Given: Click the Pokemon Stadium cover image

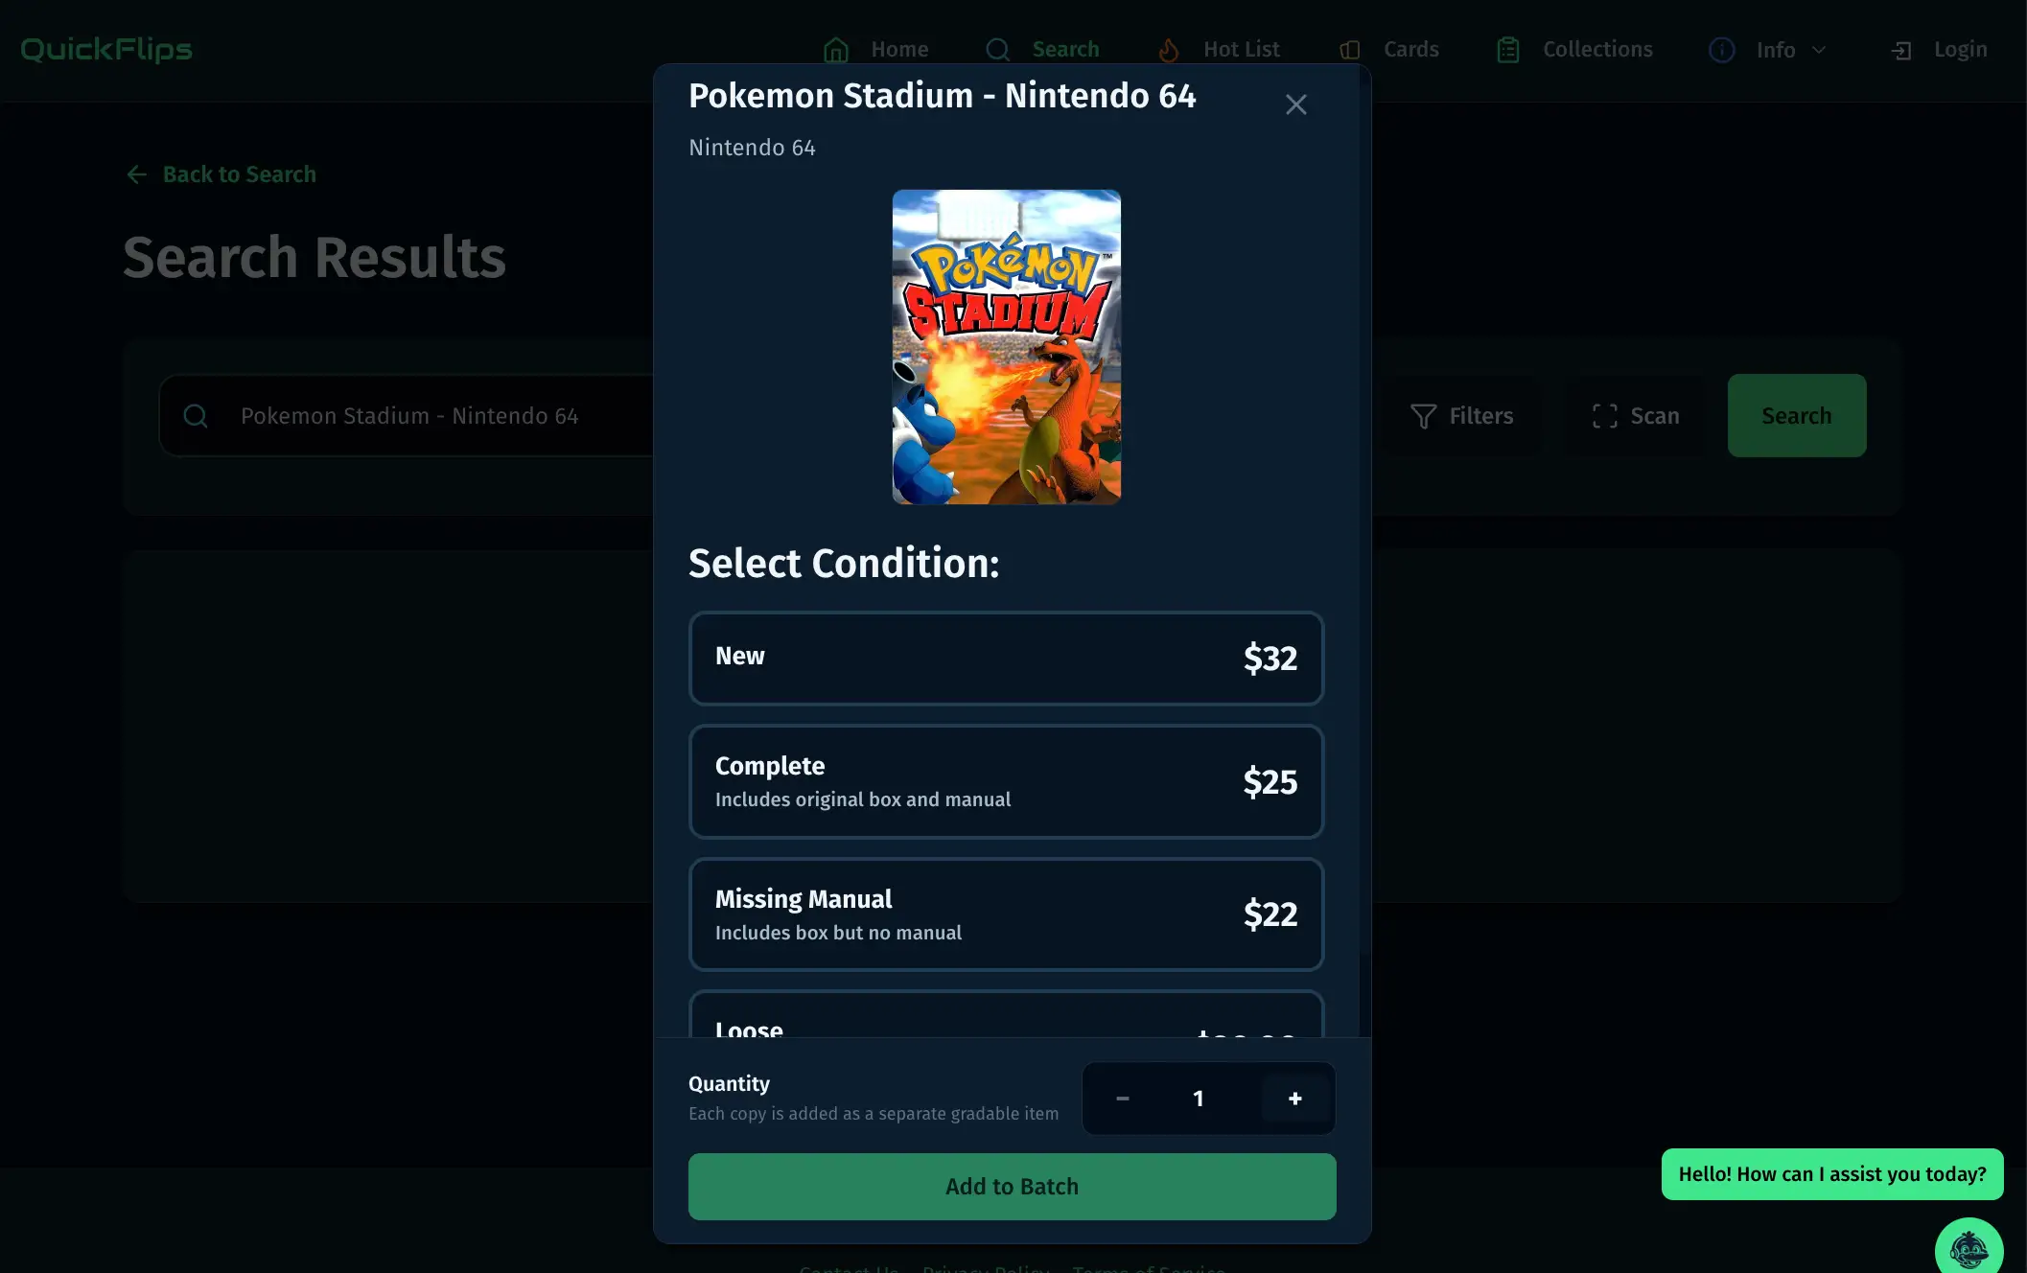Looking at the screenshot, I should point(1006,347).
